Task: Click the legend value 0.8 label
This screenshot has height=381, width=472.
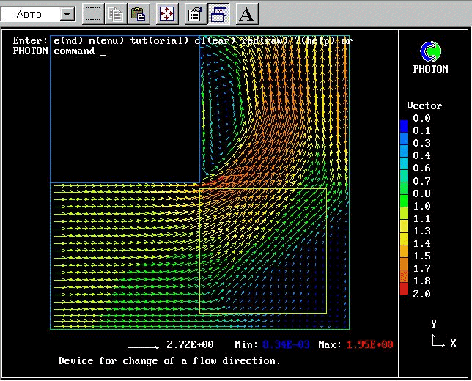Action: [421, 193]
